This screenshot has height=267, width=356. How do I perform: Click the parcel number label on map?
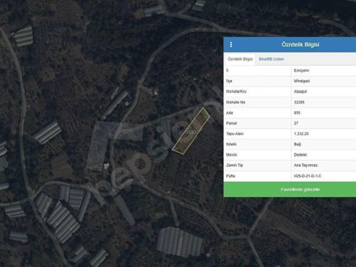click(x=192, y=132)
